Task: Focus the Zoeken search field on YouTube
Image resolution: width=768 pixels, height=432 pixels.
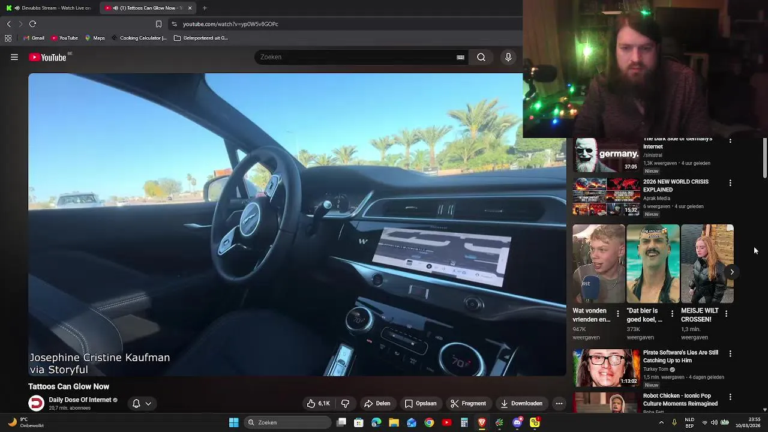Action: [357, 57]
